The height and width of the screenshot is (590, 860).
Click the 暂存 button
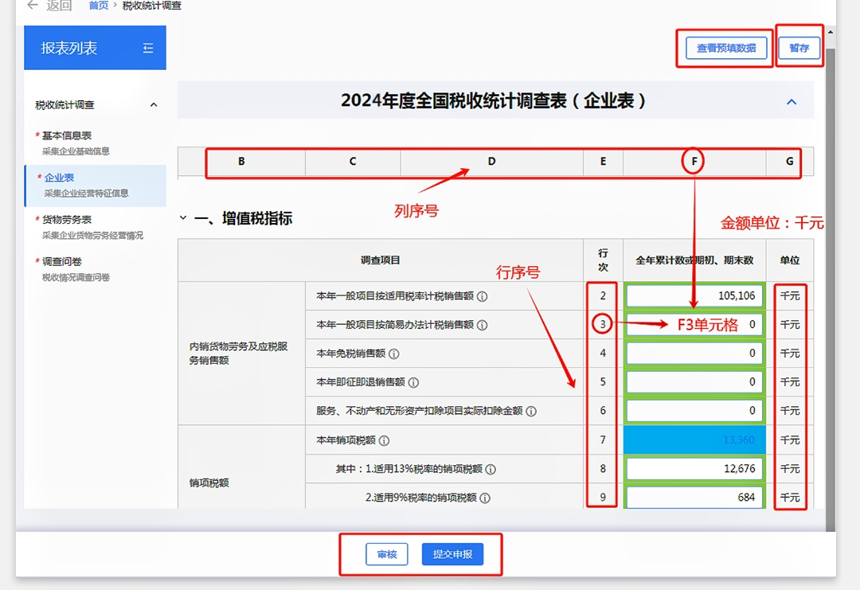tap(799, 49)
